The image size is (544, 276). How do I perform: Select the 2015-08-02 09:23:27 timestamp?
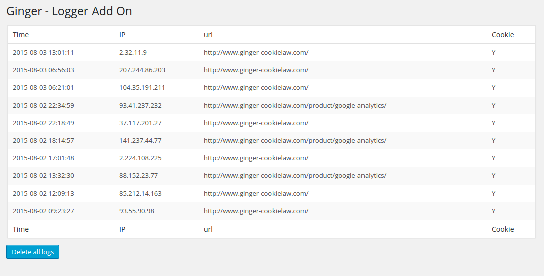pyautogui.click(x=43, y=211)
